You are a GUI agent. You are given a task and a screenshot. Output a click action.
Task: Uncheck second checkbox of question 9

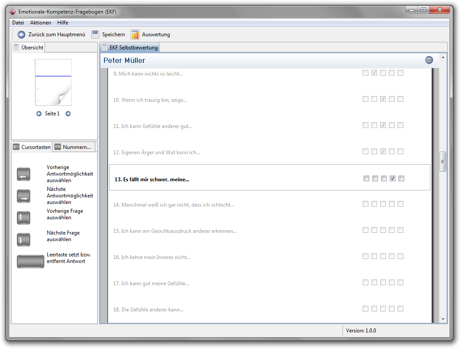point(374,73)
